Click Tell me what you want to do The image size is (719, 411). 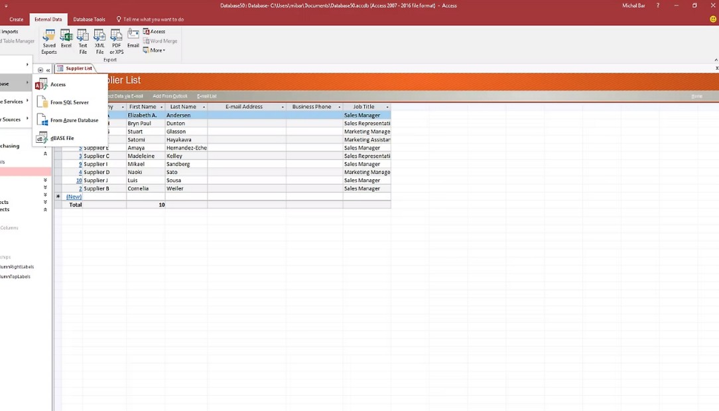(150, 19)
